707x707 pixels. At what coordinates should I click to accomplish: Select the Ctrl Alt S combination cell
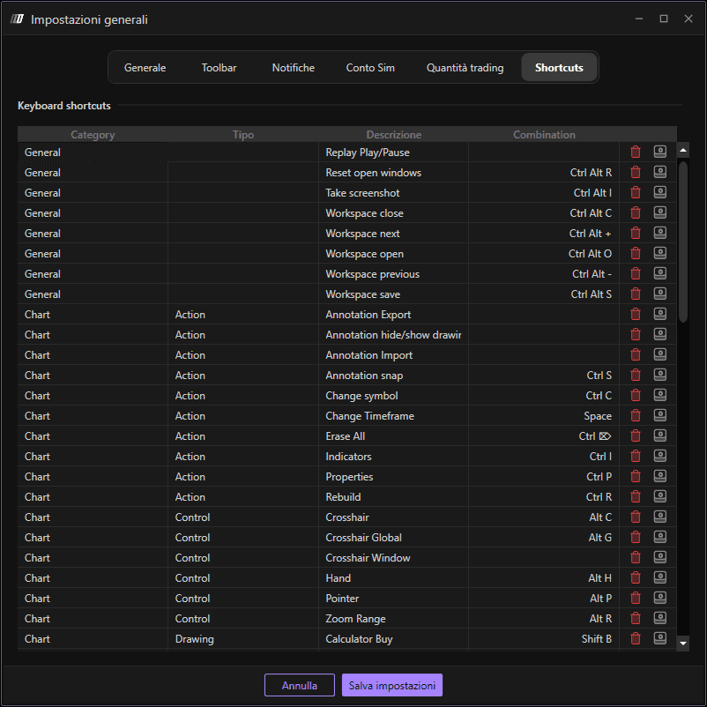[544, 294]
